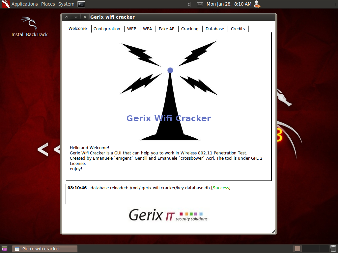Viewport: 338px width, 253px height.
Task: Click 'Gerix Wifi Cracker' blue heading
Action: coord(169,118)
